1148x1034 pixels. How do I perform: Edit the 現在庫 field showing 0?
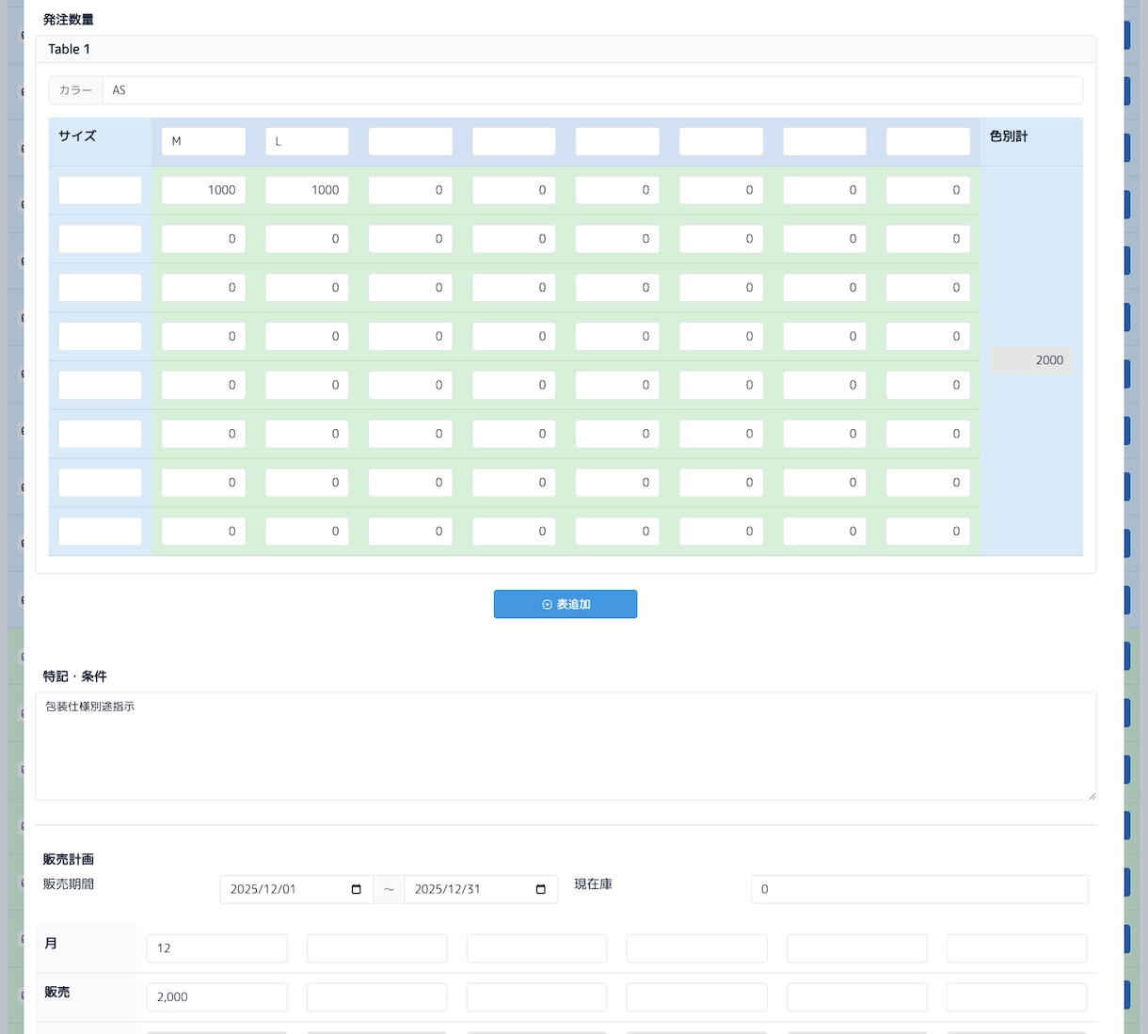click(x=919, y=889)
